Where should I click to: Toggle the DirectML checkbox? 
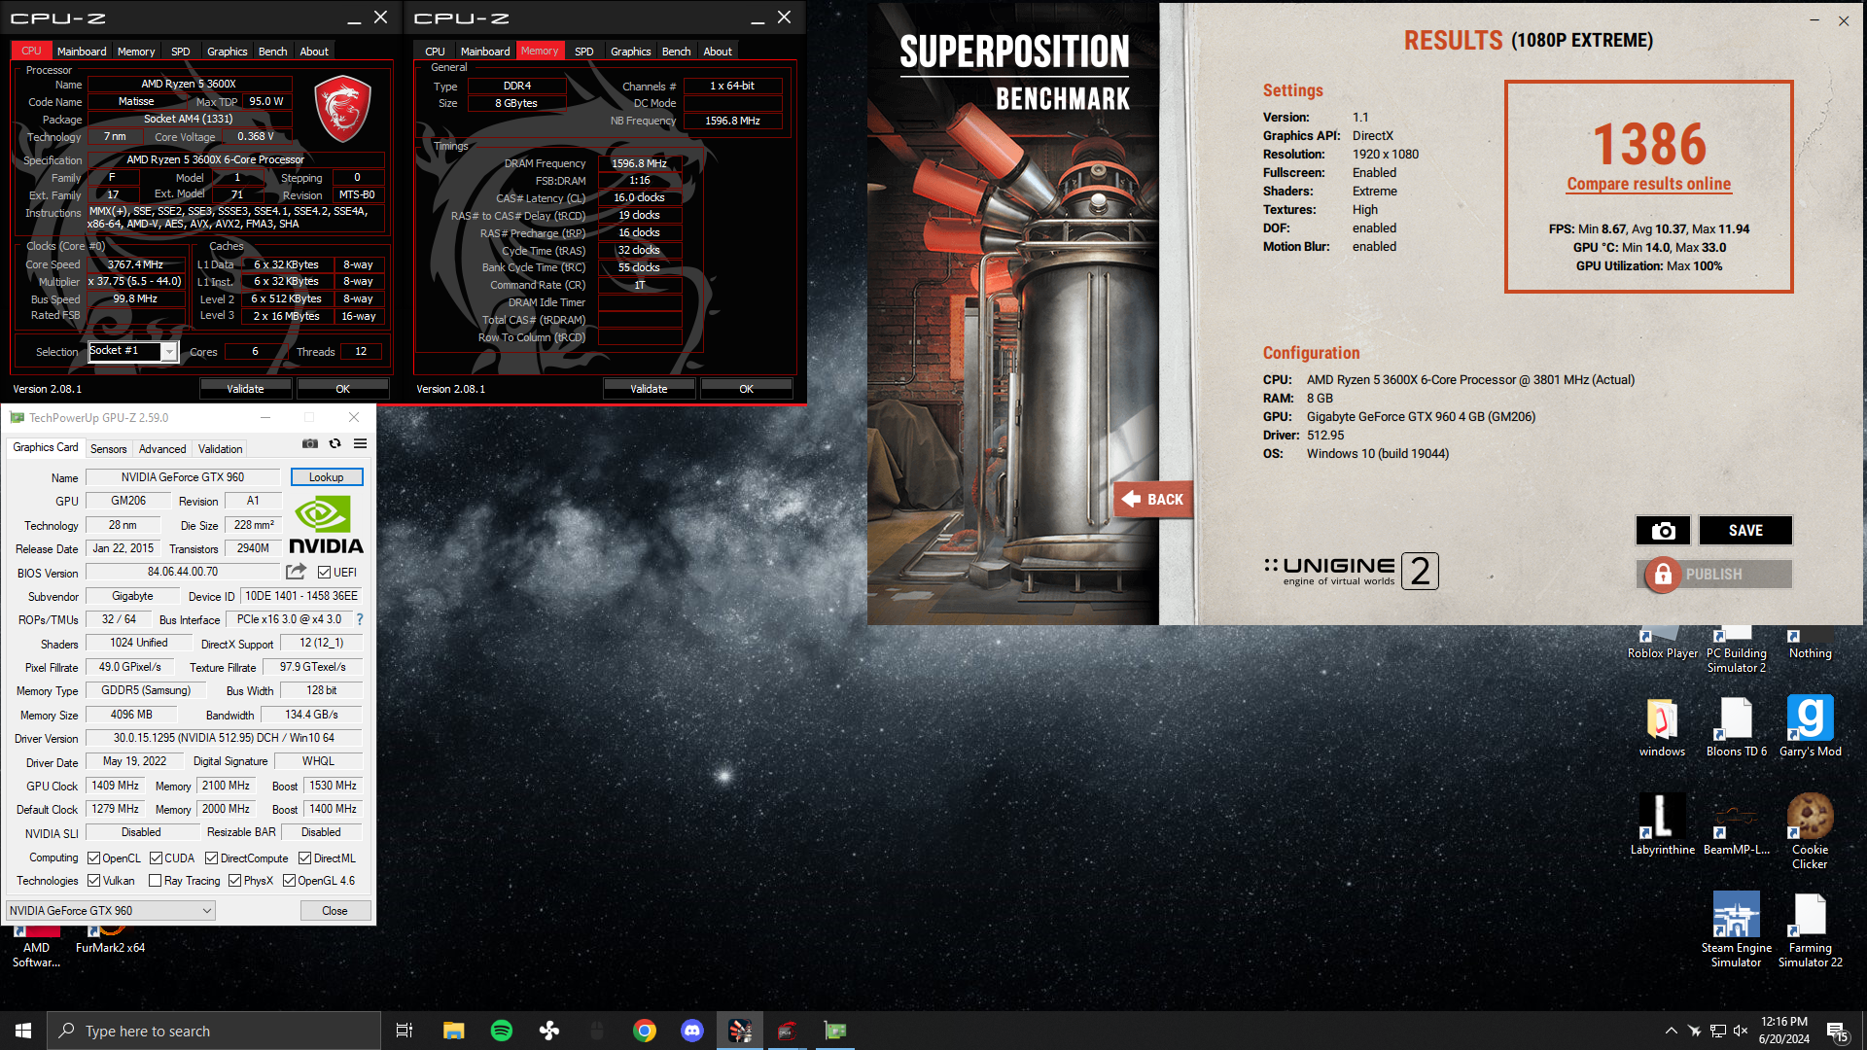[x=304, y=858]
